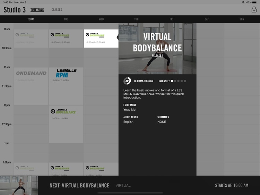Select the FRI day column header
This screenshot has height=195, width=260.
click(x=172, y=19)
